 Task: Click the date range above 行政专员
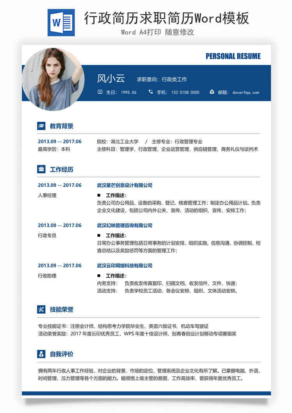click(60, 225)
